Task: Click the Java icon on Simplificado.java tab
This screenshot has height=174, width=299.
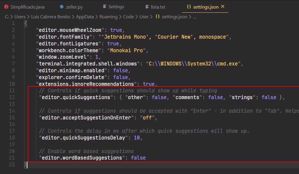Action: pos(6,7)
